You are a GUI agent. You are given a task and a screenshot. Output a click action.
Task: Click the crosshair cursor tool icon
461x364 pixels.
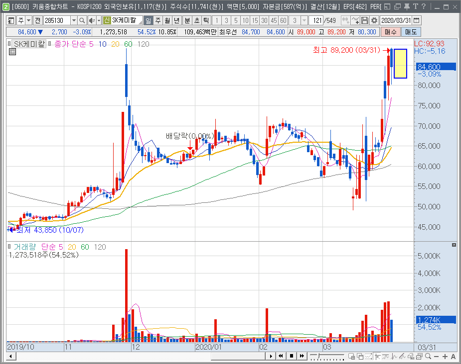click(x=377, y=357)
